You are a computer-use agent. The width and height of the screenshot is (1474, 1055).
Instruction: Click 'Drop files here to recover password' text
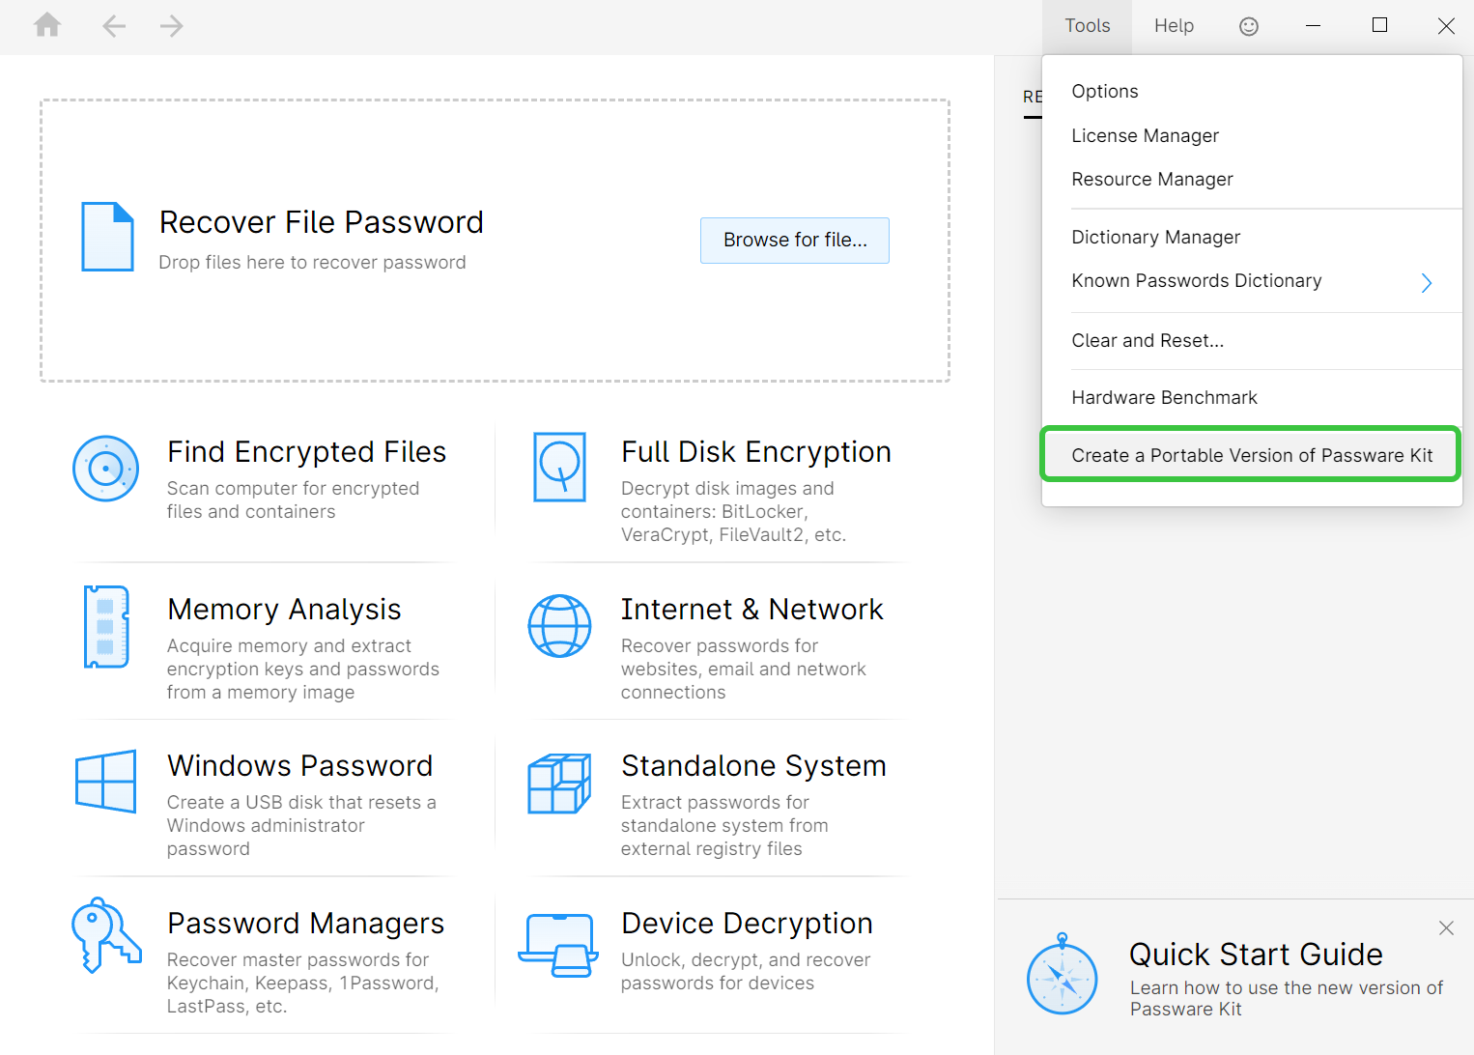[x=312, y=263]
